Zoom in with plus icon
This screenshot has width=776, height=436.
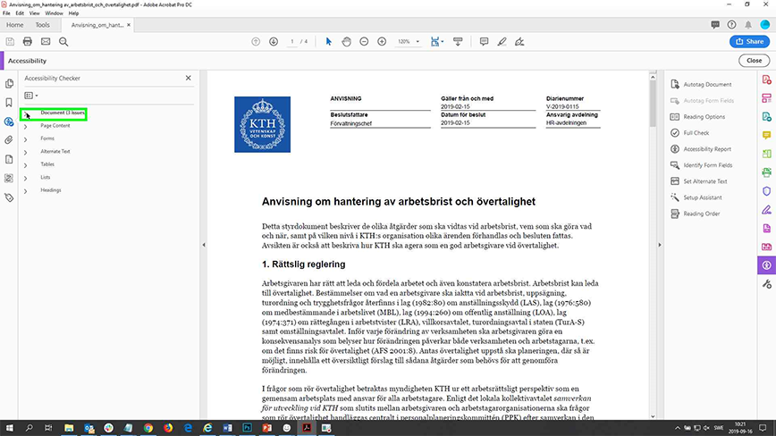click(x=382, y=41)
